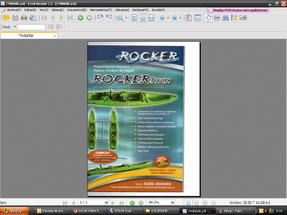Go to last page in status bar
This screenshot has height=215, width=287.
tap(122, 203)
